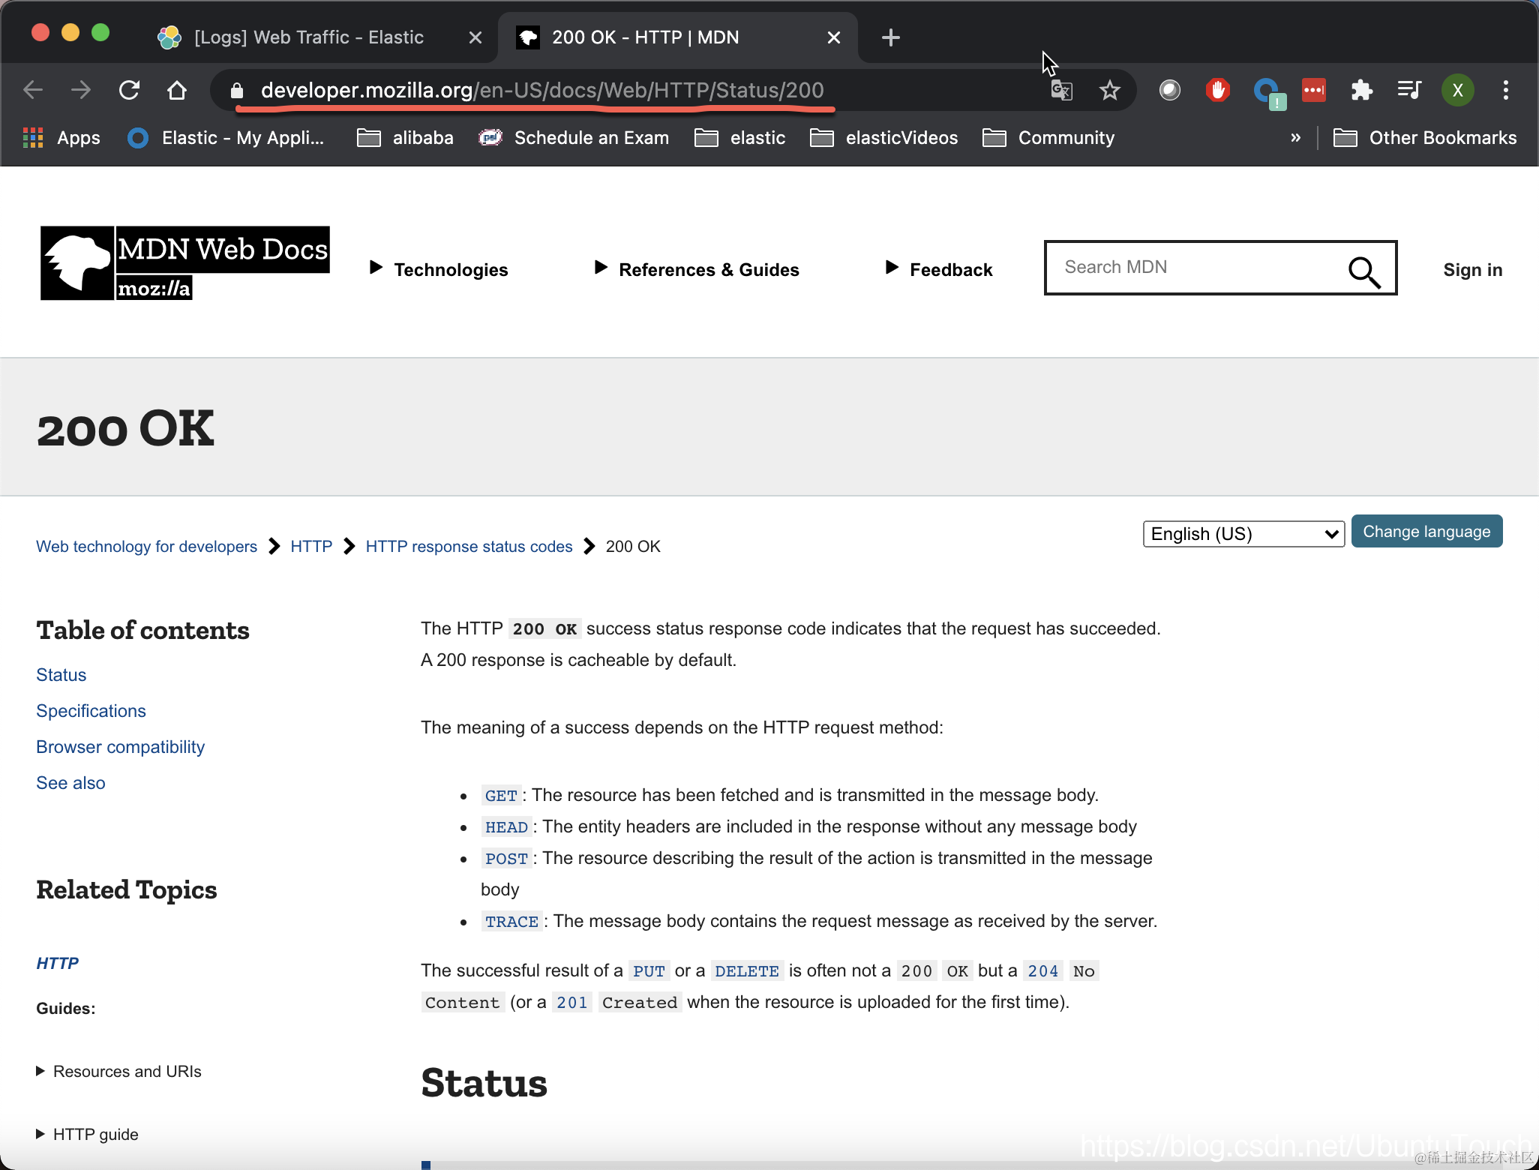1539x1170 pixels.
Task: Open the English (US) language dropdown
Action: click(1243, 534)
